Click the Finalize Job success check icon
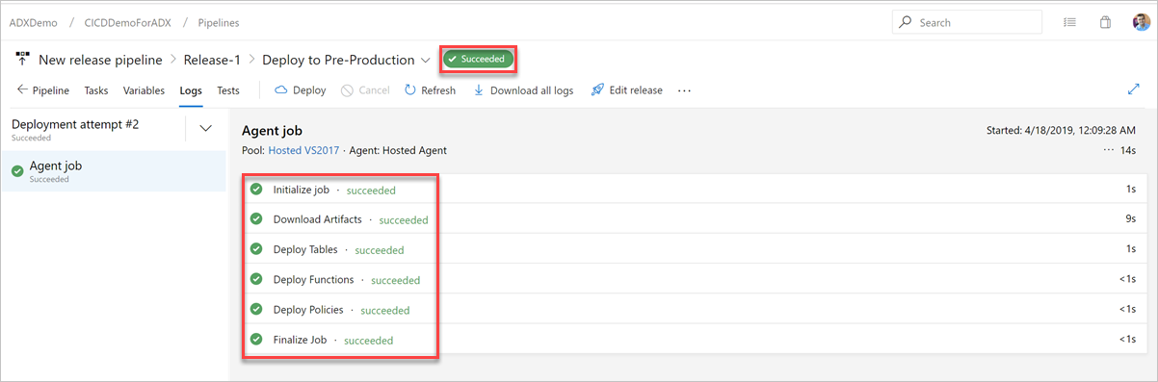The height and width of the screenshot is (382, 1158). click(256, 339)
